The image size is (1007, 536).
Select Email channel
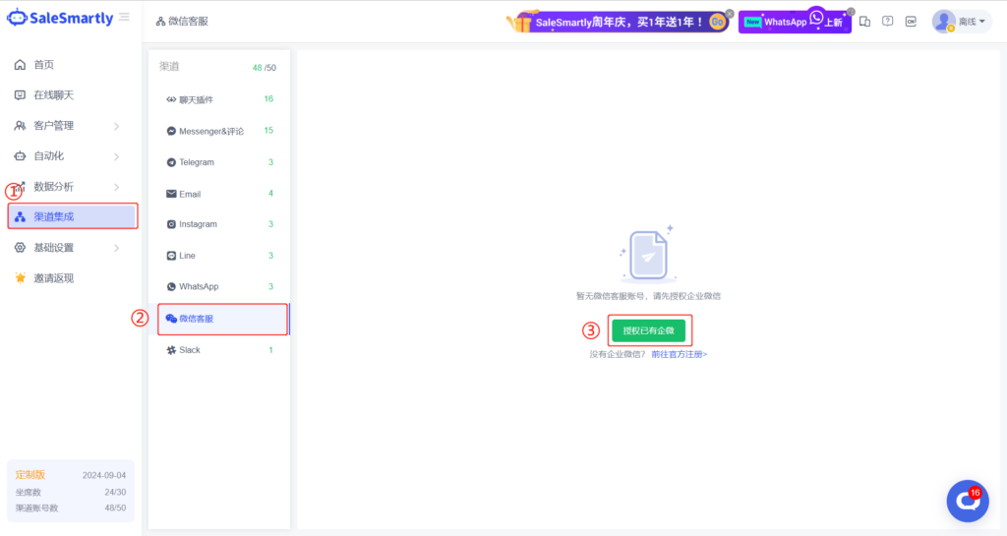click(219, 194)
